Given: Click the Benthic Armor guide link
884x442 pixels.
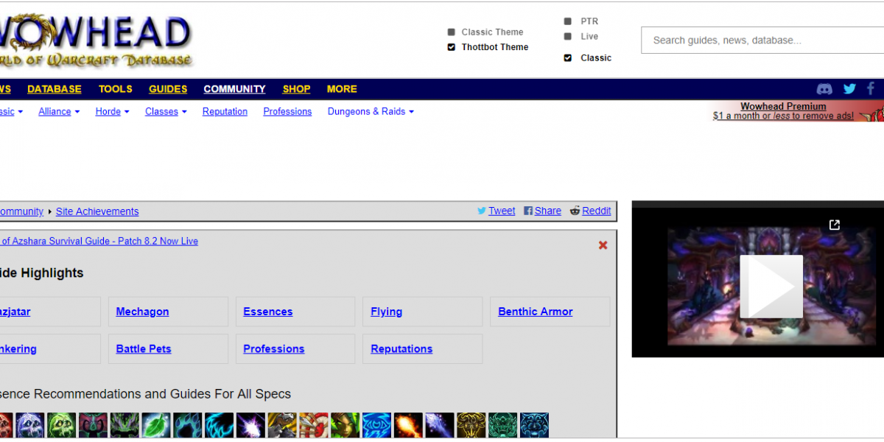Looking at the screenshot, I should click(535, 312).
